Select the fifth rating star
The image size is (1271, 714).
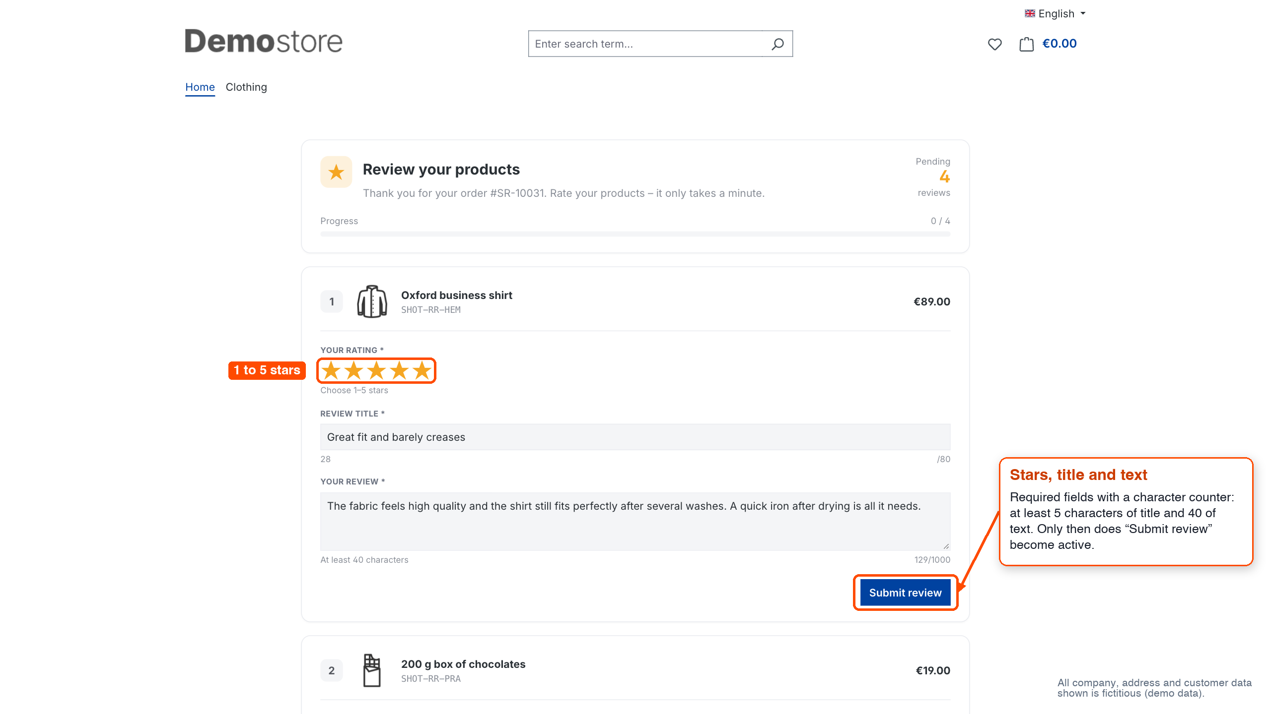click(x=422, y=370)
